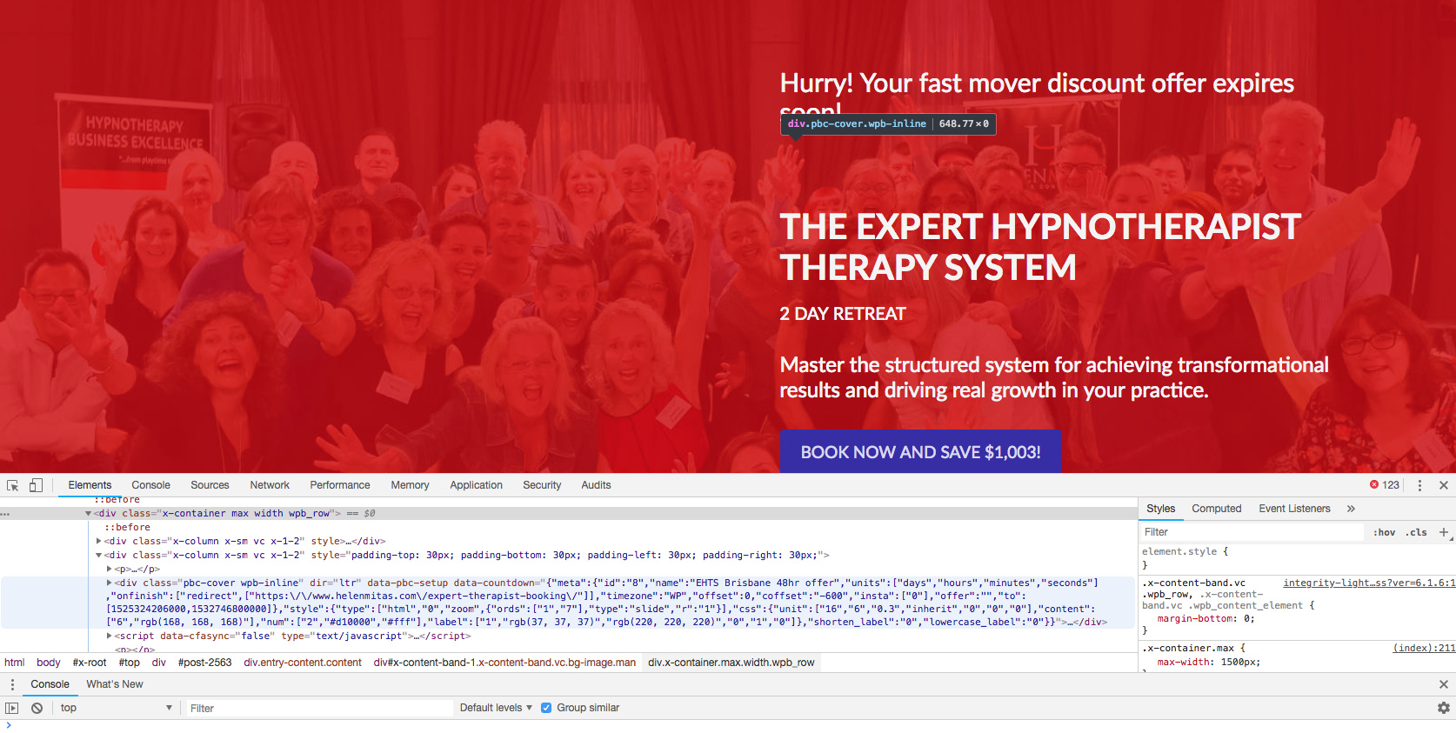The width and height of the screenshot is (1456, 733).
Task: Select the Computed pane tab
Action: (1216, 509)
